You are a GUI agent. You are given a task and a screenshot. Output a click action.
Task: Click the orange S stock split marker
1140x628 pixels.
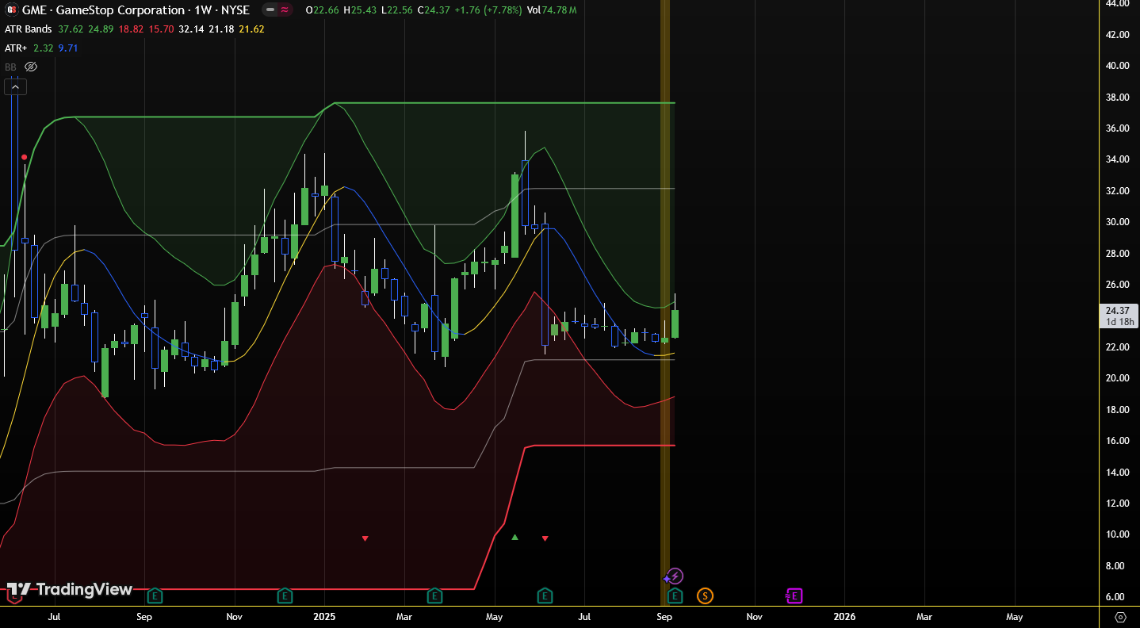click(704, 595)
